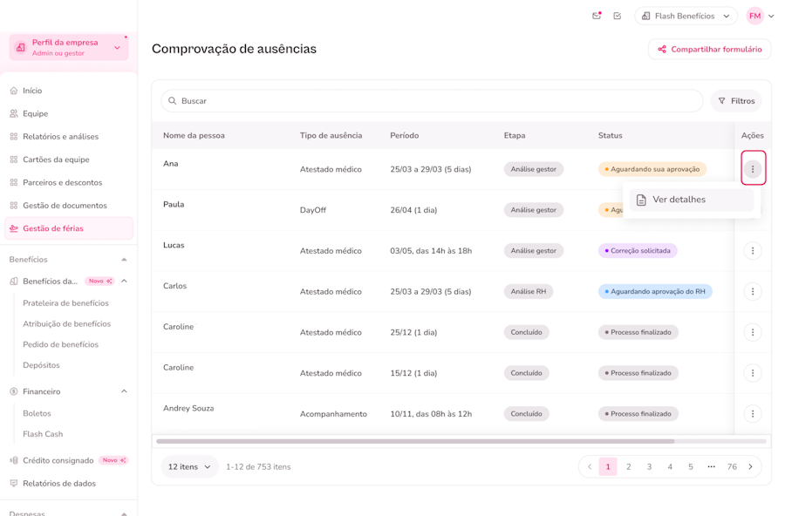Click the Equipe people icon
This screenshot has width=785, height=516.
tap(13, 113)
